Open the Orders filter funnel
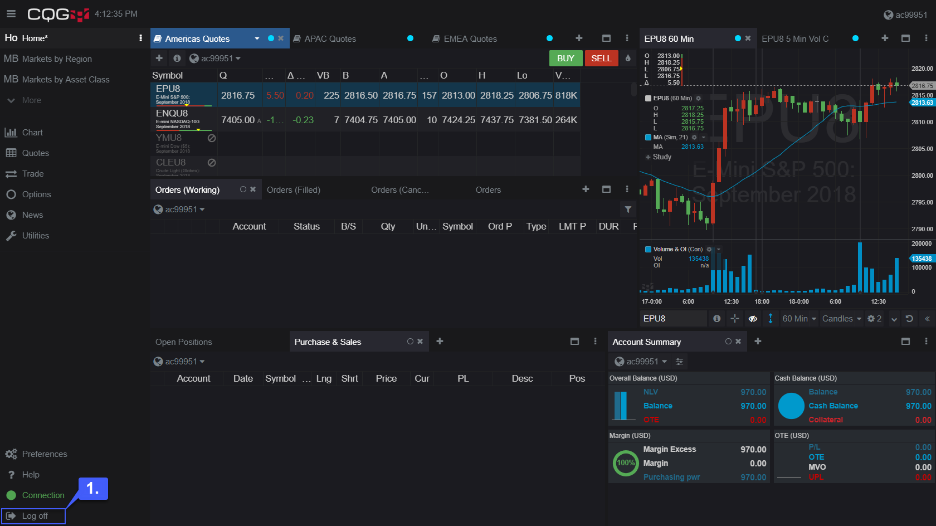 (628, 210)
